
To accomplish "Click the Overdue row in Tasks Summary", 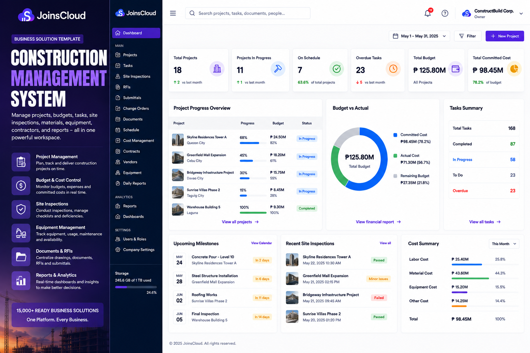I will 484,191.
